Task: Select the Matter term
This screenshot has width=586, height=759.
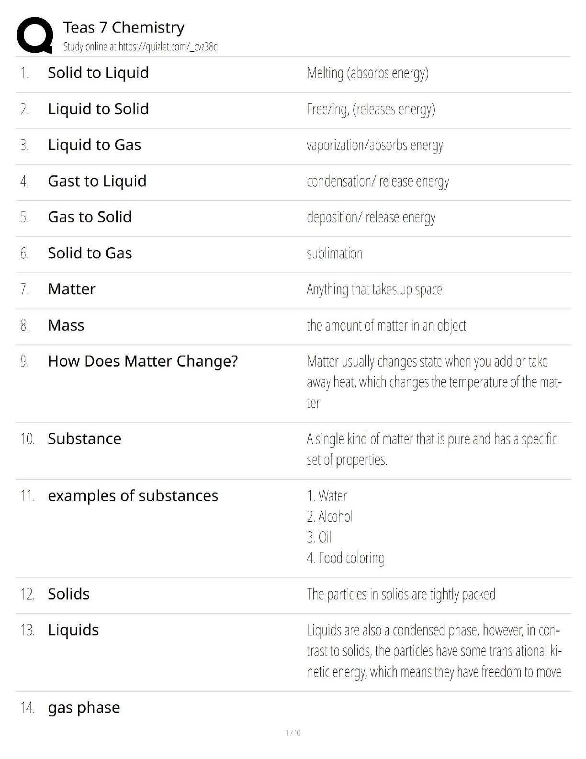Action: click(72, 289)
